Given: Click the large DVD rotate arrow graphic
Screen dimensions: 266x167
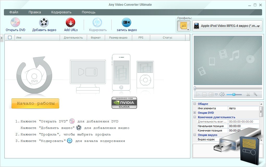Looking at the screenshot, I should pyautogui.click(x=34, y=75).
